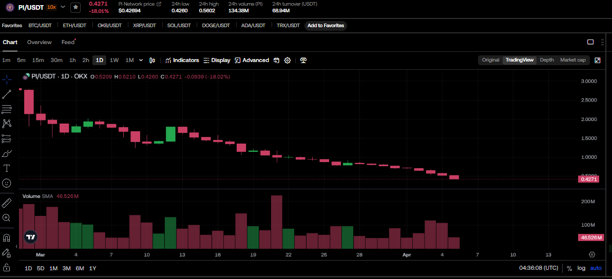Toggle lock all drawings padlock icon

(x=7, y=267)
